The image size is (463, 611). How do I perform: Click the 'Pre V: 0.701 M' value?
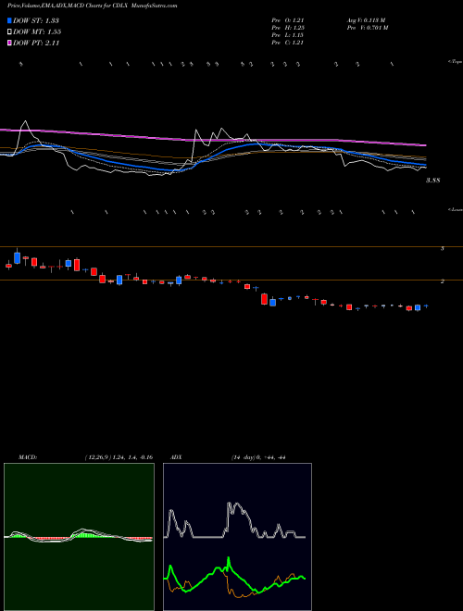tap(367, 28)
